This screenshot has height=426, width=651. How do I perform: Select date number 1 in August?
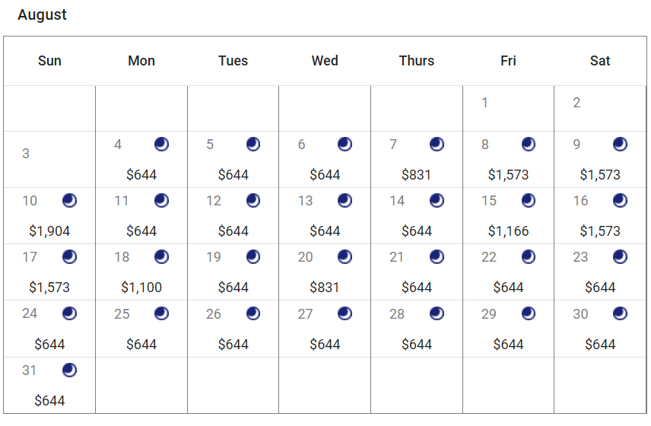tap(484, 103)
